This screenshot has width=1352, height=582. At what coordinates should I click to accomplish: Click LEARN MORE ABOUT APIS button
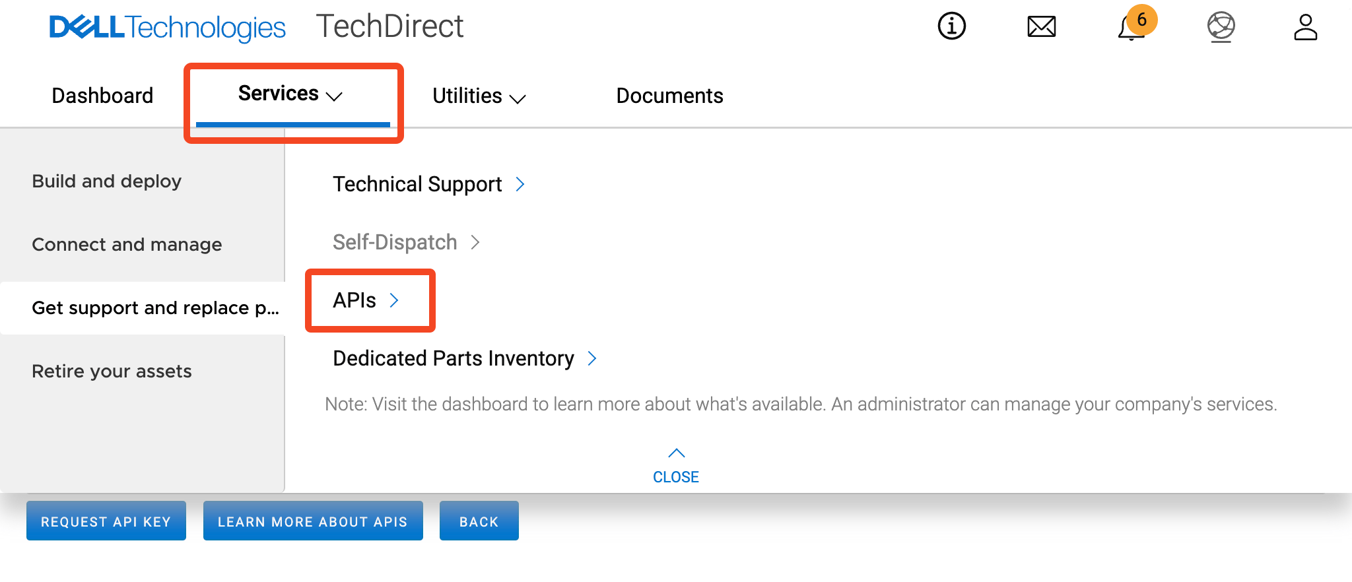click(x=313, y=521)
